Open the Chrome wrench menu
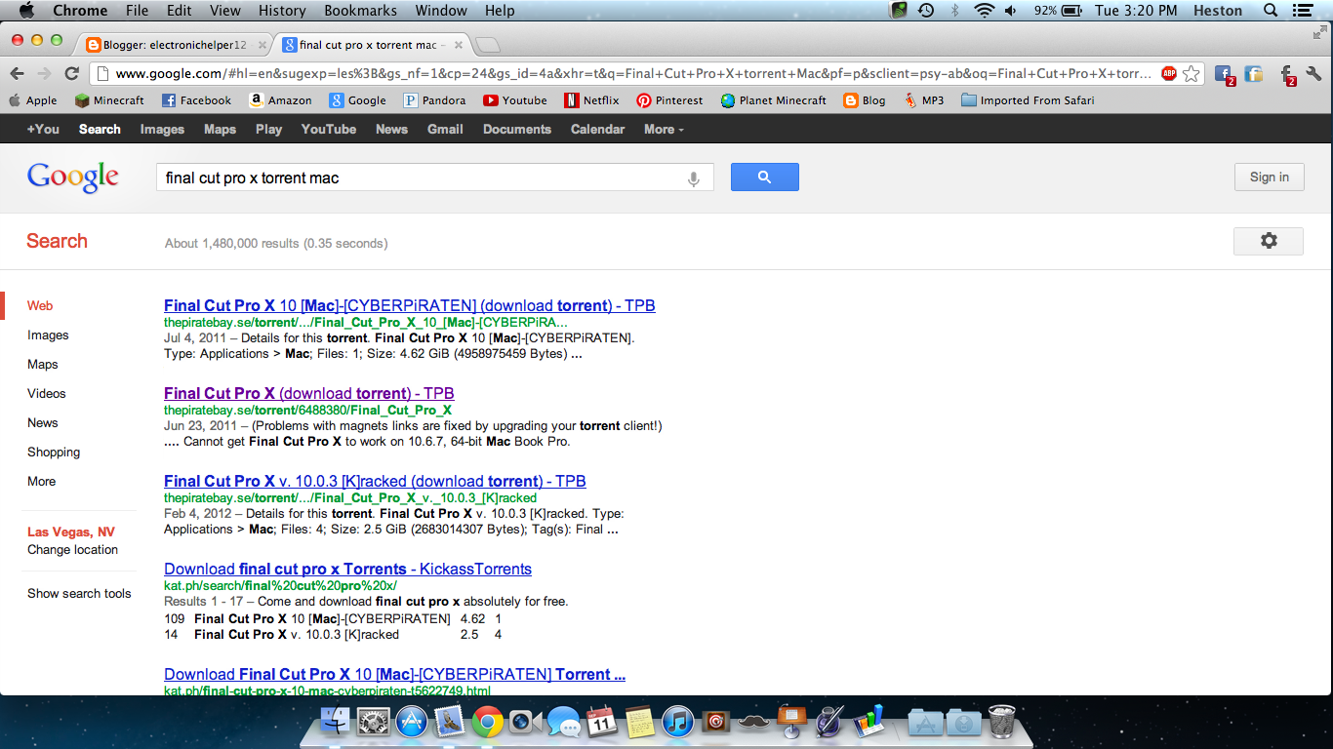This screenshot has height=749, width=1333. point(1313,73)
